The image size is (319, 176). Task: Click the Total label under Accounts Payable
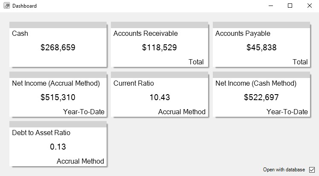tap(300, 62)
